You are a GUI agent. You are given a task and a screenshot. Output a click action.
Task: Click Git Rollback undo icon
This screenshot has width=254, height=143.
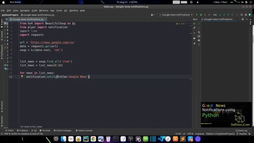tap(237, 15)
